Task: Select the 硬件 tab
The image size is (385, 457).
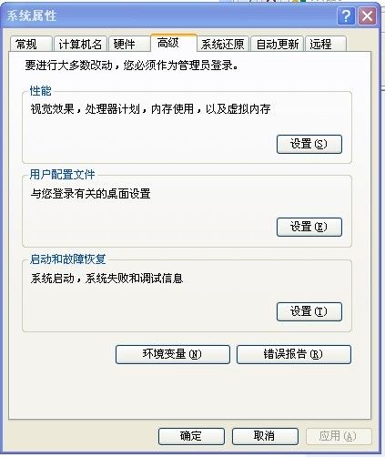Action: (x=129, y=45)
